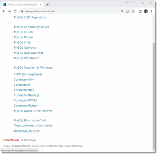This screenshot has width=158, height=155.
Task: Open the Connector/C++ link
Action: [24, 80]
